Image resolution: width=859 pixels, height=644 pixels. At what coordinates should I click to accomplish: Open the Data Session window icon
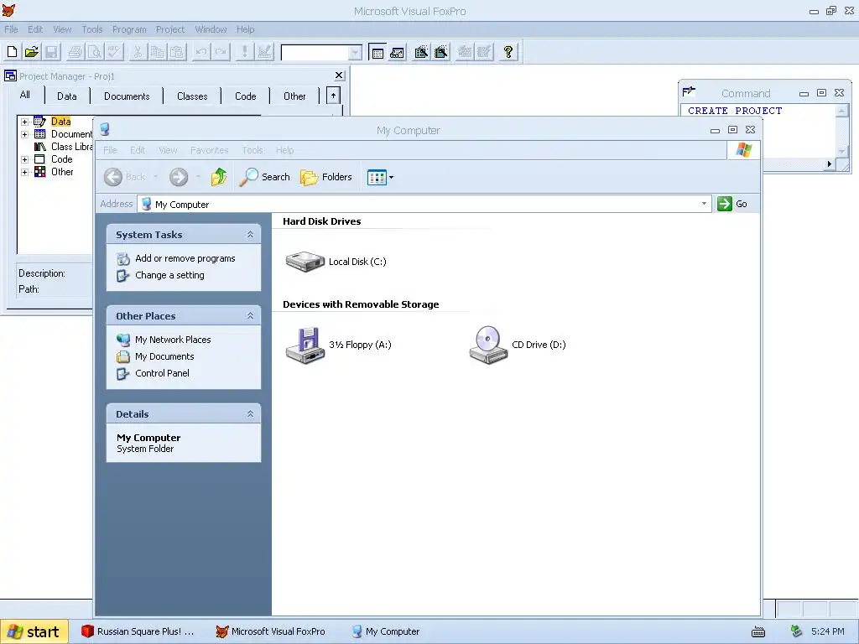(x=397, y=52)
